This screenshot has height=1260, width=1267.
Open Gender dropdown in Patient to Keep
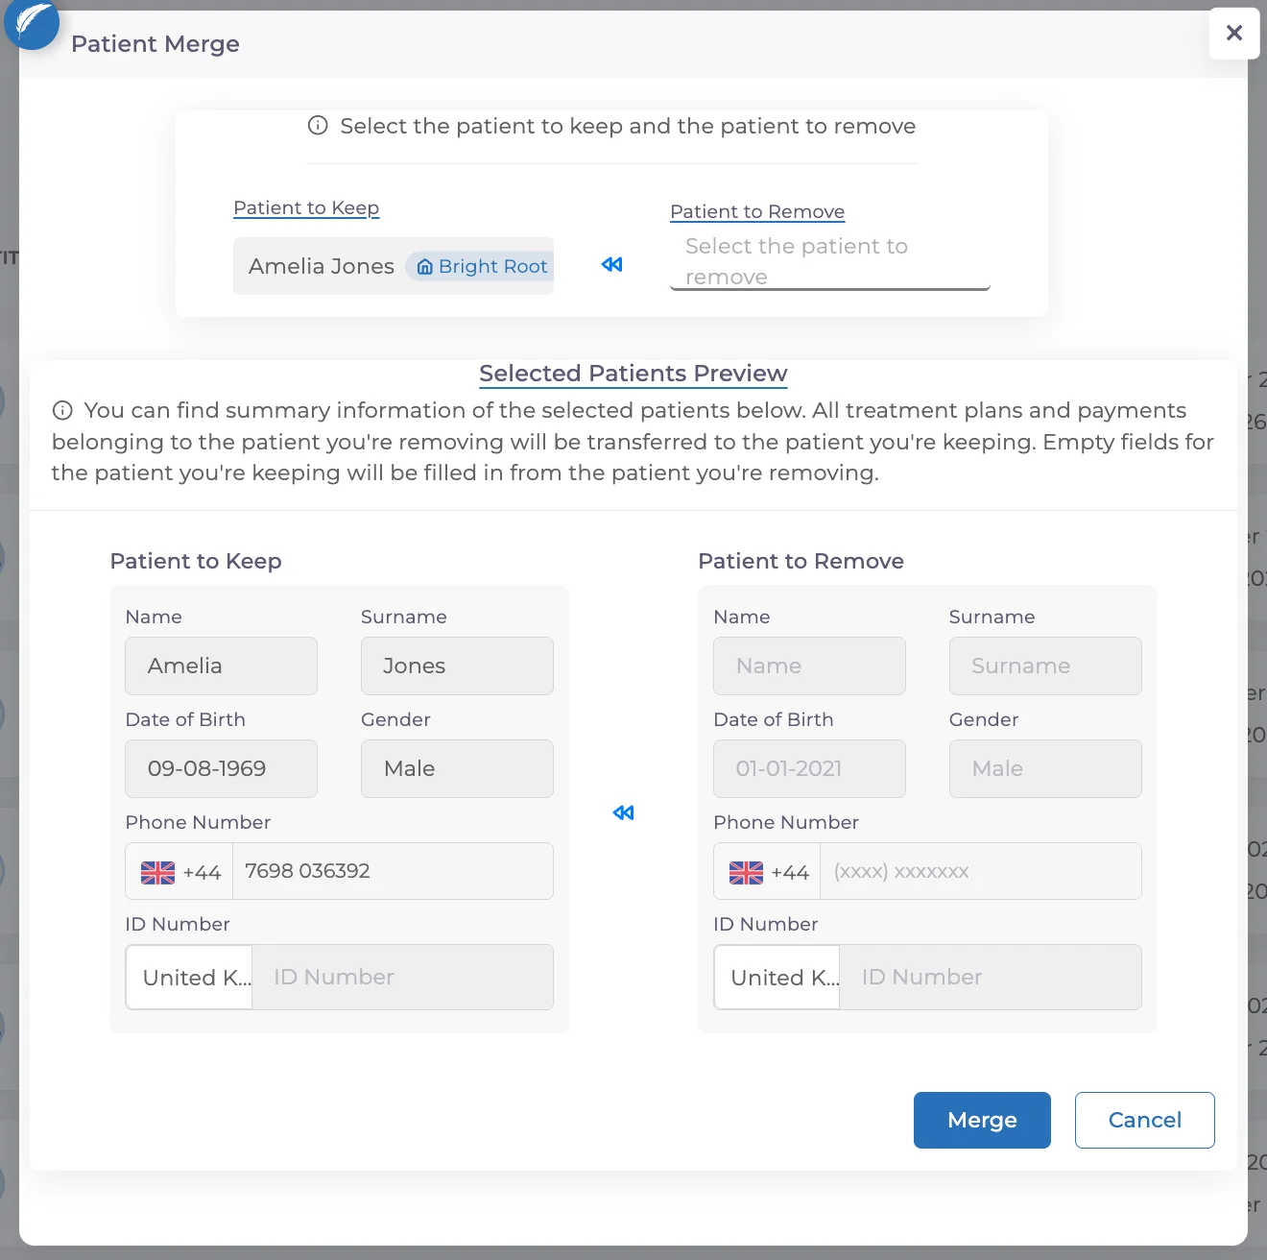[457, 768]
